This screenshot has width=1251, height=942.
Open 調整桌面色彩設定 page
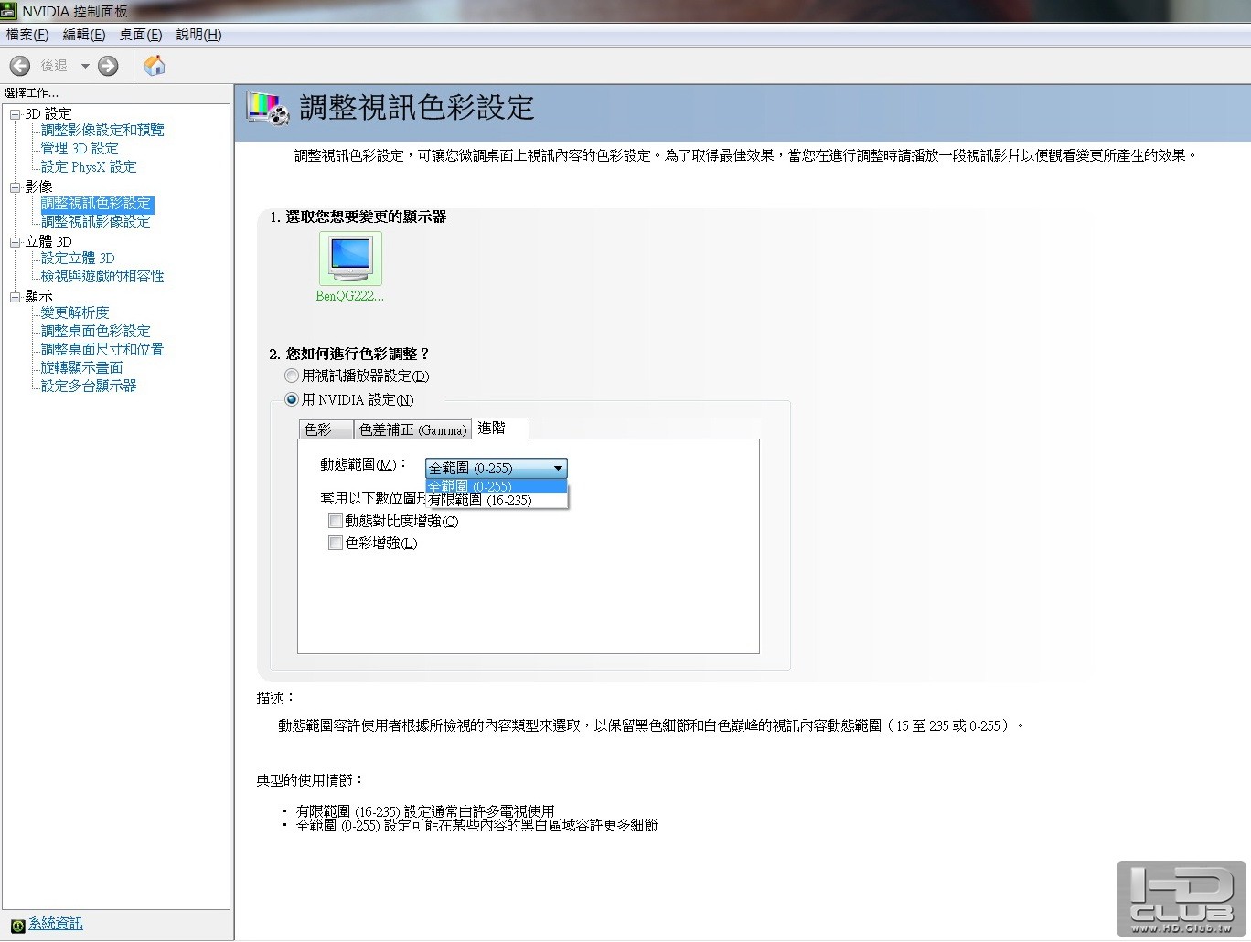tap(96, 332)
